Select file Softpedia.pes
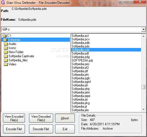This screenshot has height=137, width=147. (81, 64)
